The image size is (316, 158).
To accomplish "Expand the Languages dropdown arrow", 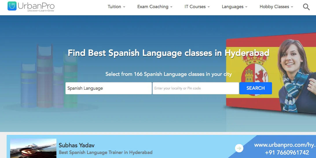I will point(246,7).
